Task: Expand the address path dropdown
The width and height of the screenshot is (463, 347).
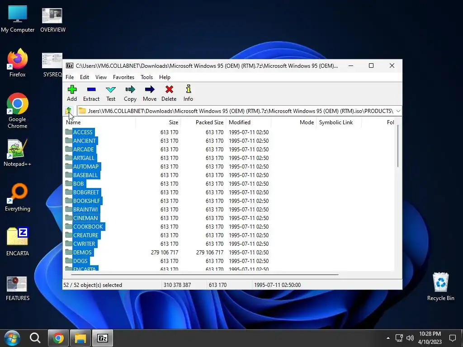Action: coord(398,111)
